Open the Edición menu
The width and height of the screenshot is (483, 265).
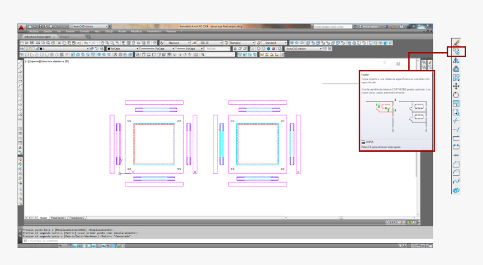click(x=48, y=32)
